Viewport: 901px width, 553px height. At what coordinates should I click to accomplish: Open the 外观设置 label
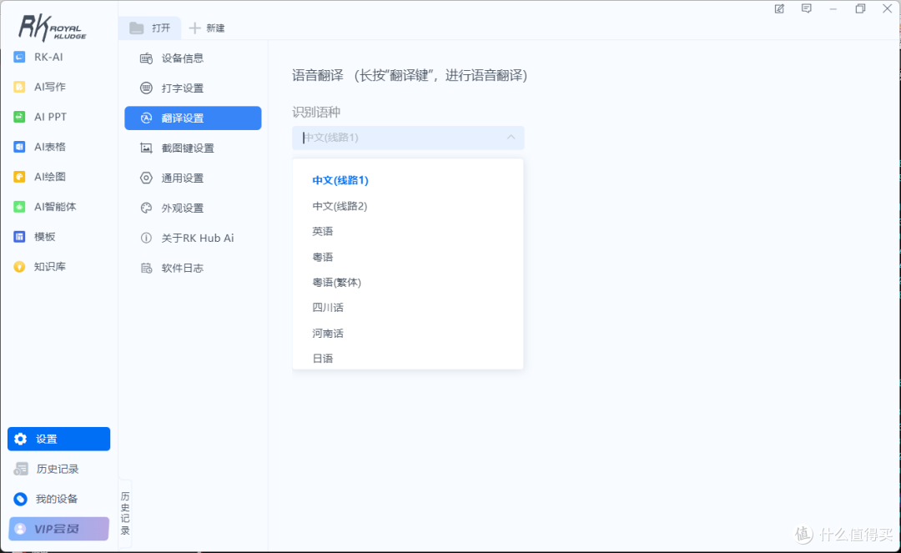click(182, 208)
